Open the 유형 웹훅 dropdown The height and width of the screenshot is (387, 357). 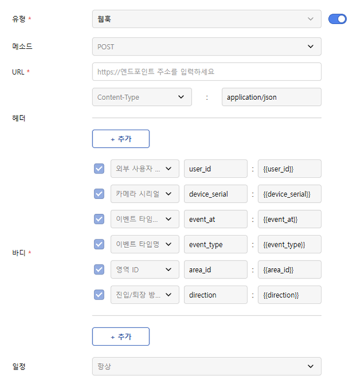click(206, 19)
